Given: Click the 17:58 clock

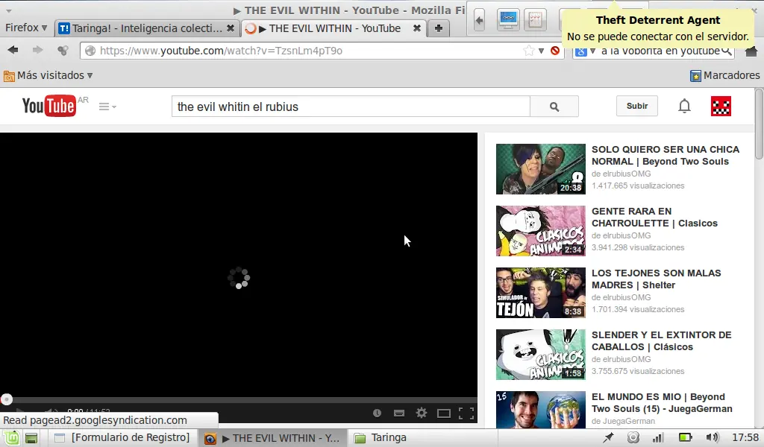Looking at the screenshot, I should (x=745, y=438).
